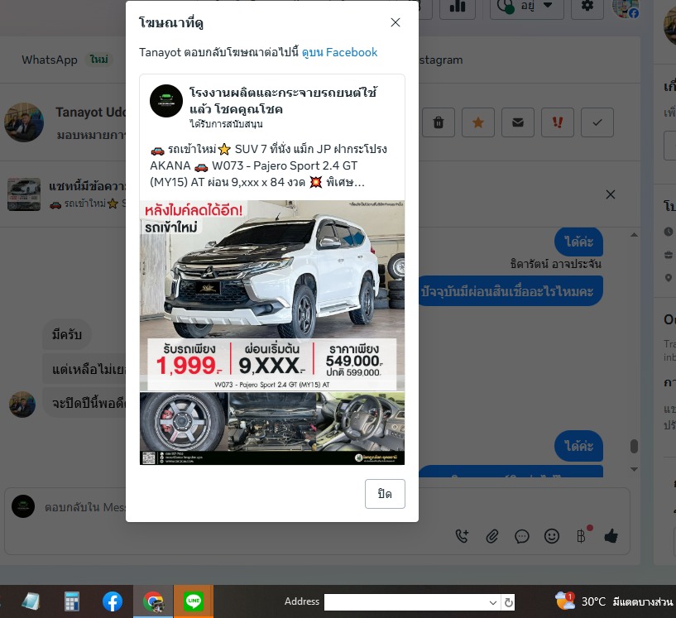Star this conversation with star icon
This screenshot has width=676, height=618.
(x=477, y=122)
